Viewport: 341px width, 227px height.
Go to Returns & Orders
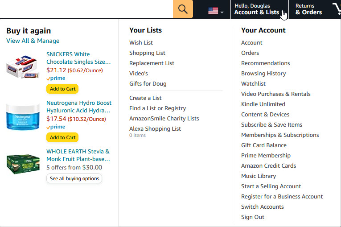(x=308, y=9)
